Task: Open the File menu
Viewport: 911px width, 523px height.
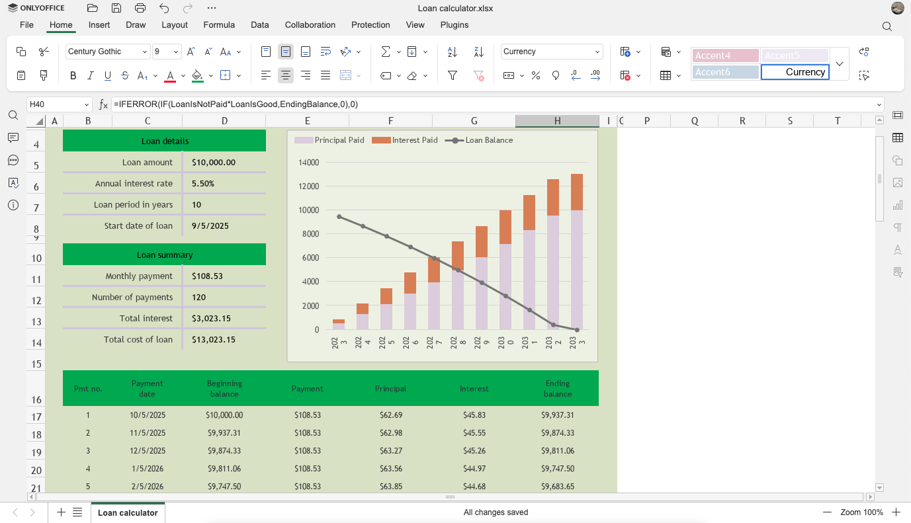Action: 26,25
